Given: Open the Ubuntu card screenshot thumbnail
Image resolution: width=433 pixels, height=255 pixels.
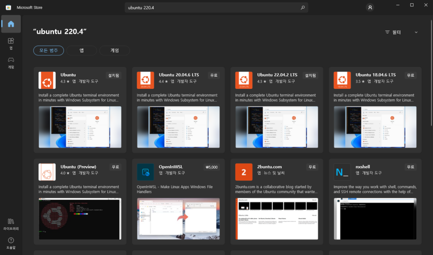Looking at the screenshot, I should [x=80, y=127].
